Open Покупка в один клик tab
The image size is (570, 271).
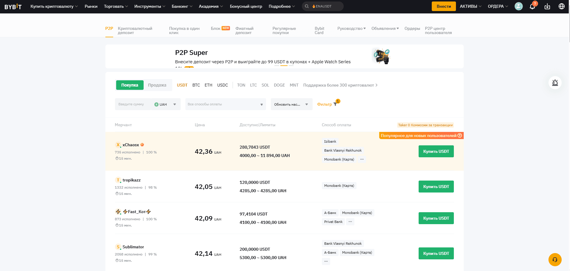tap(184, 30)
